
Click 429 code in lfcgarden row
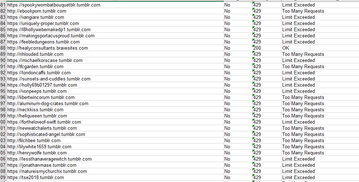pos(267,67)
